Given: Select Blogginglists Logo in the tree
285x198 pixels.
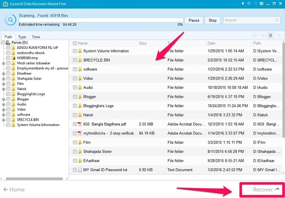Looking at the screenshot, I should pos(31,94).
